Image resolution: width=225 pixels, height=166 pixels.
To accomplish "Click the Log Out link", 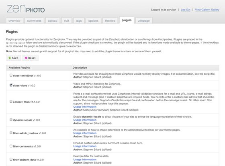I will pos(186,10).
